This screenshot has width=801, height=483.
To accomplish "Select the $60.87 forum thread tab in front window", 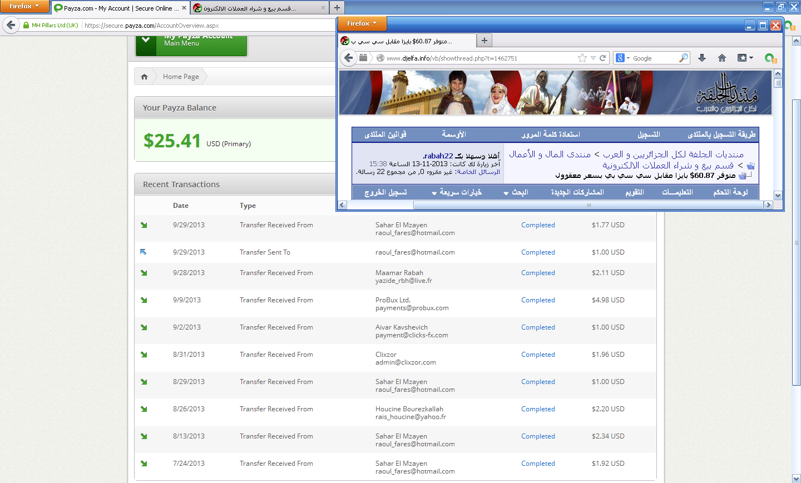I will pos(407,41).
